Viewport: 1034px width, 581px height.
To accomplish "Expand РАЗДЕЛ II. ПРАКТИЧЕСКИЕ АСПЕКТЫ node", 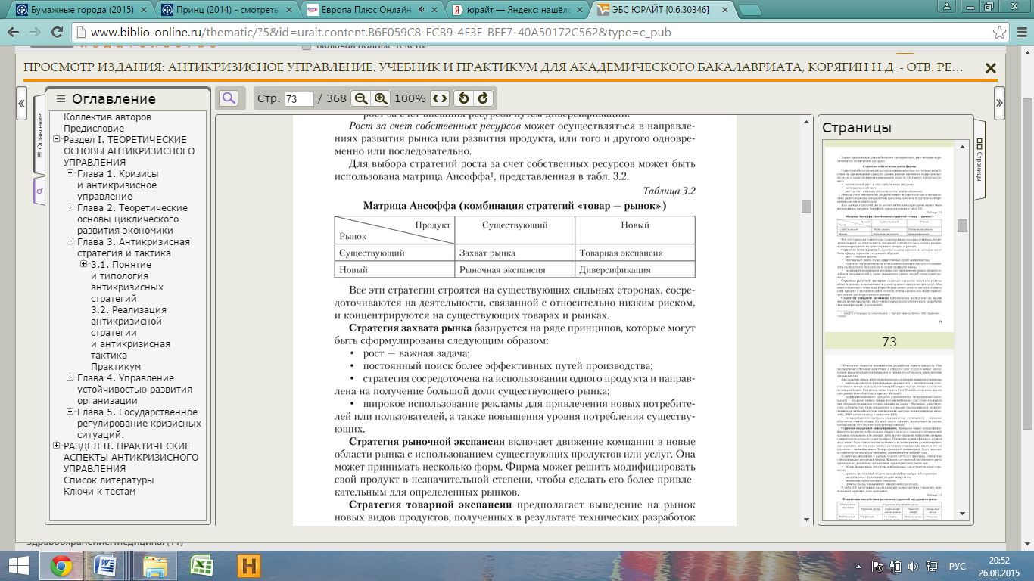I will tap(57, 446).
